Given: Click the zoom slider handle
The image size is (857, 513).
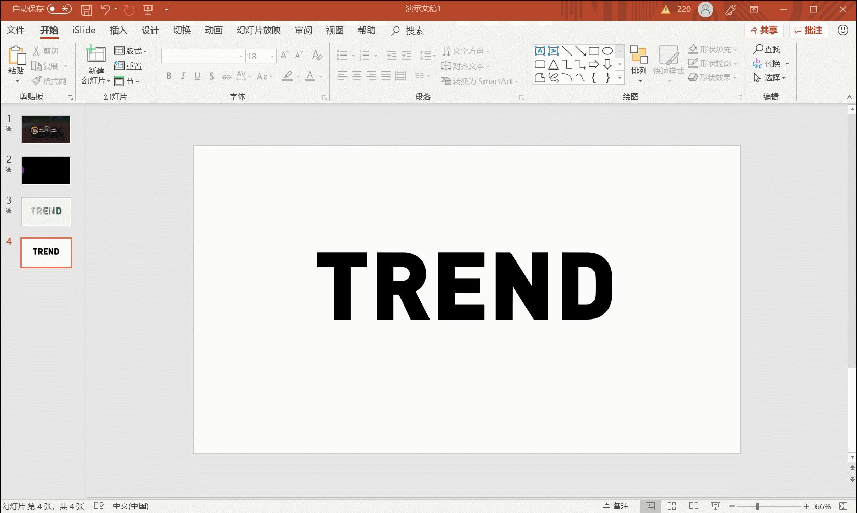Looking at the screenshot, I should [x=758, y=506].
